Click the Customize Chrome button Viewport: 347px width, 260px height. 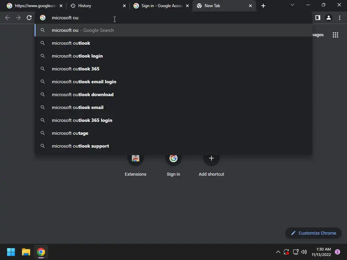click(313, 233)
